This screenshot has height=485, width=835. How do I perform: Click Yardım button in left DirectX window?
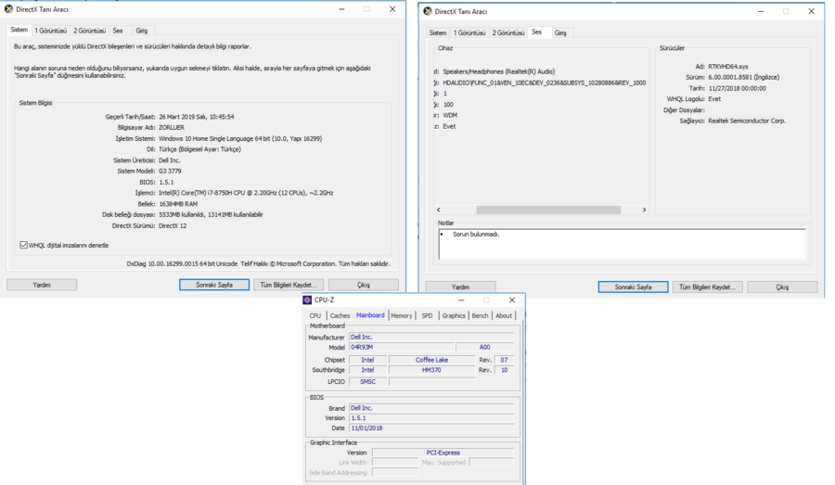pyautogui.click(x=42, y=285)
